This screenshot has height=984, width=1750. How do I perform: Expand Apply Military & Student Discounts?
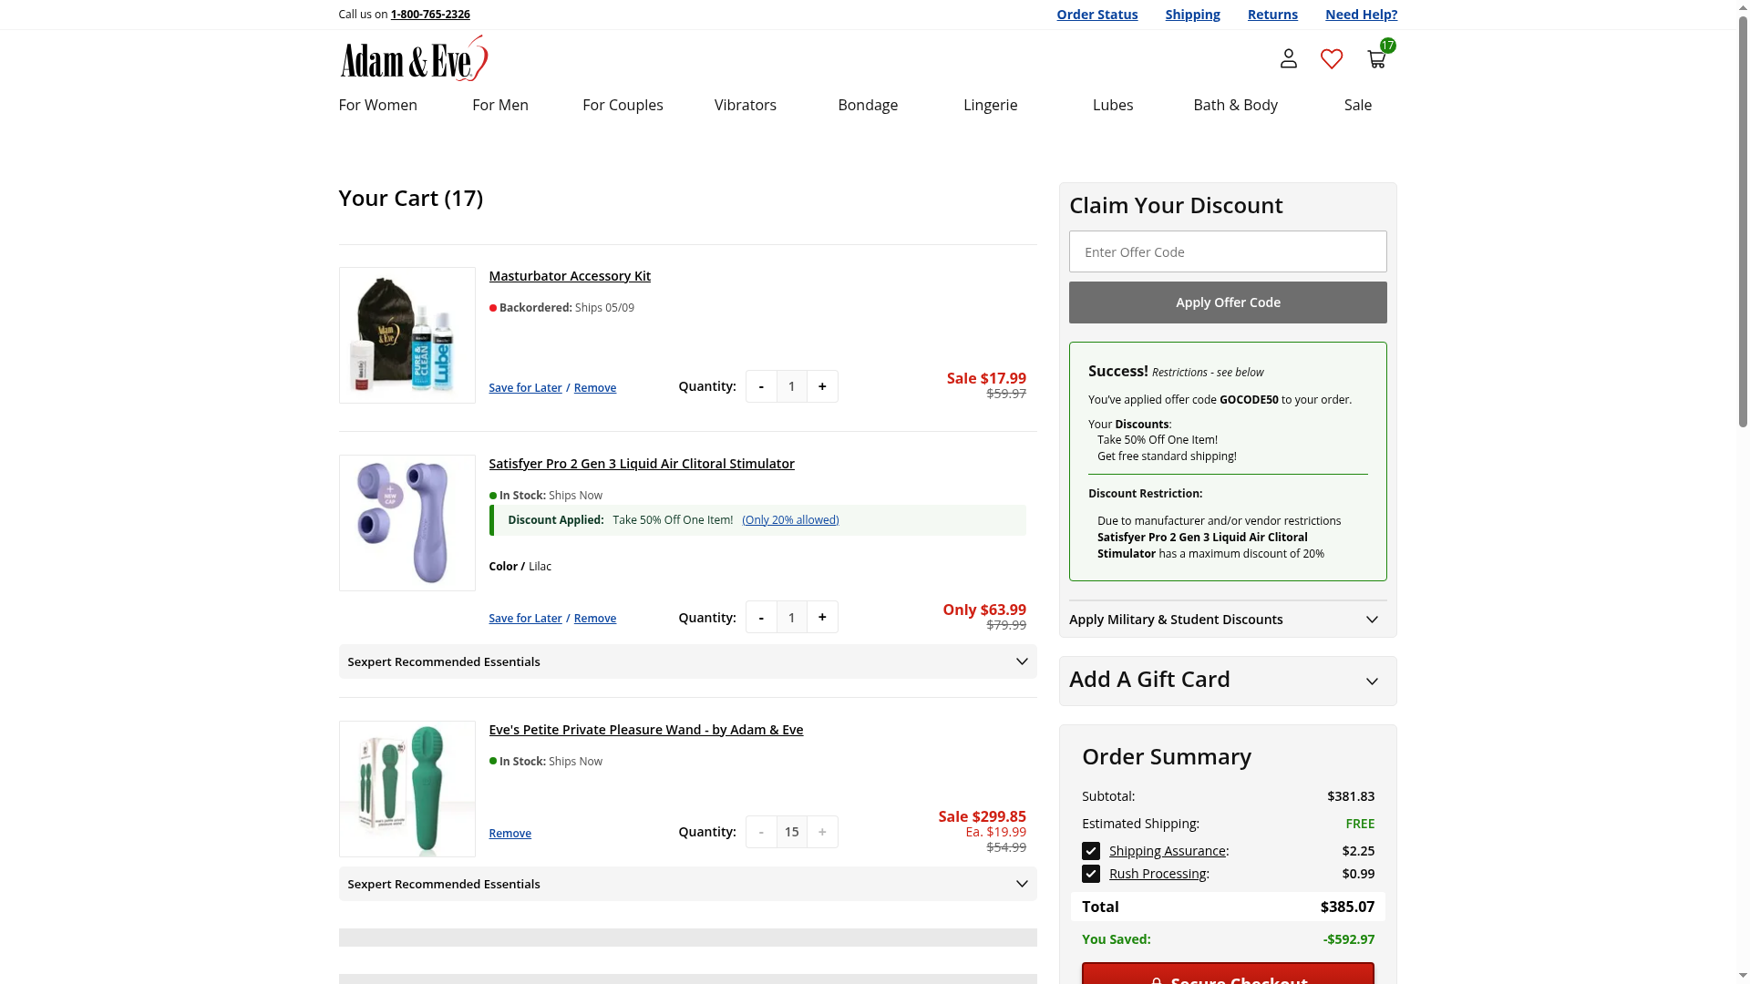click(x=1227, y=620)
